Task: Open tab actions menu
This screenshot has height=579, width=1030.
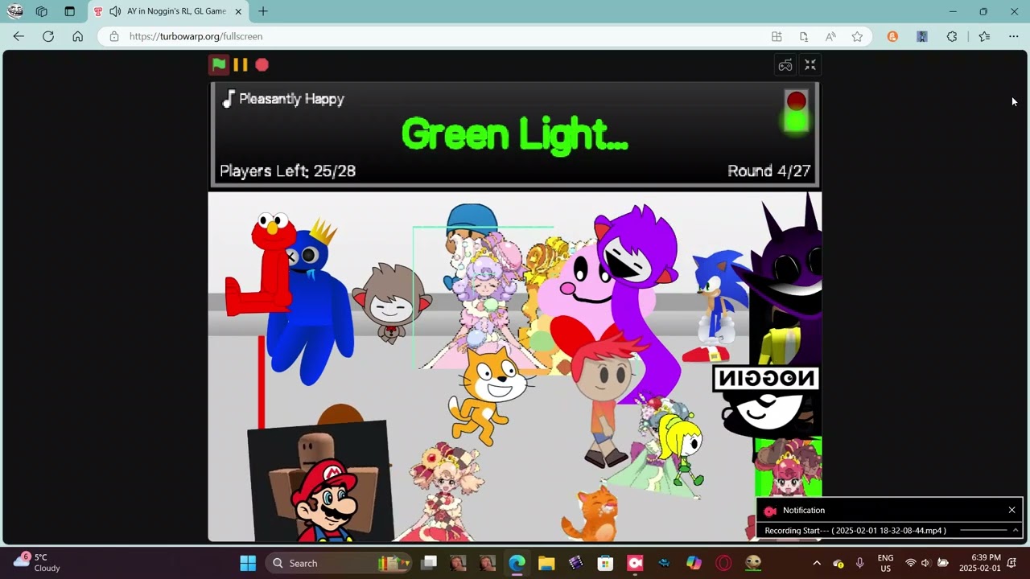Action: pos(69,11)
